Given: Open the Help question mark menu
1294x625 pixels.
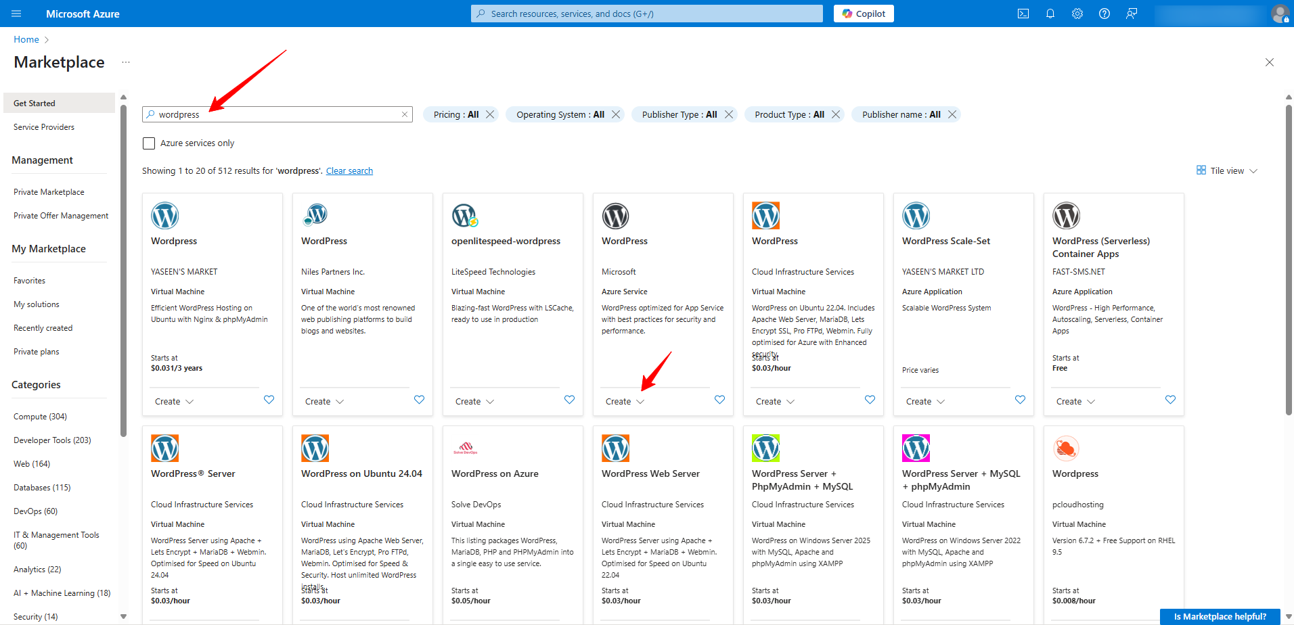Looking at the screenshot, I should 1105,14.
